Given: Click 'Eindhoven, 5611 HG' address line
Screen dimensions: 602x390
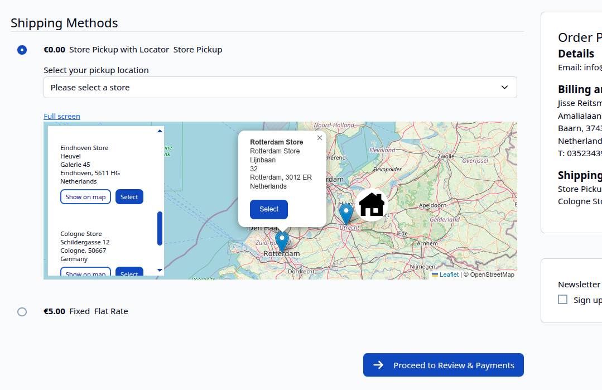Looking at the screenshot, I should click(90, 173).
